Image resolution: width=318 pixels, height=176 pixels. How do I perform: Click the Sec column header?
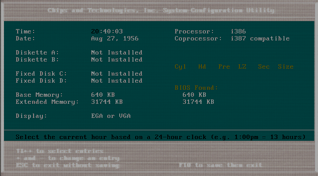point(264,67)
